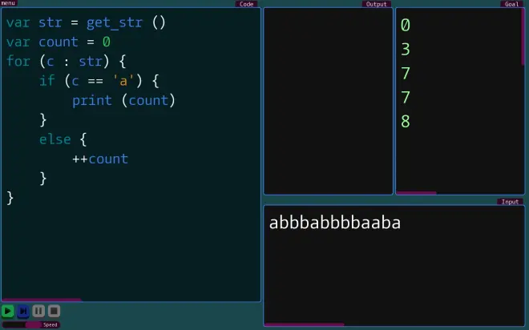
Task: Select the Input panel label
Action: [x=510, y=202]
